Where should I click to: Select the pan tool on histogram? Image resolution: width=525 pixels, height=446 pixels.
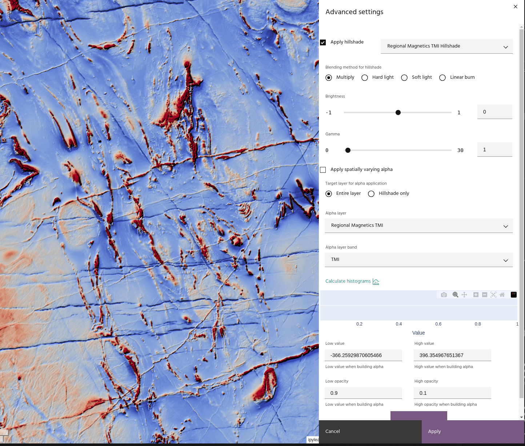(464, 295)
